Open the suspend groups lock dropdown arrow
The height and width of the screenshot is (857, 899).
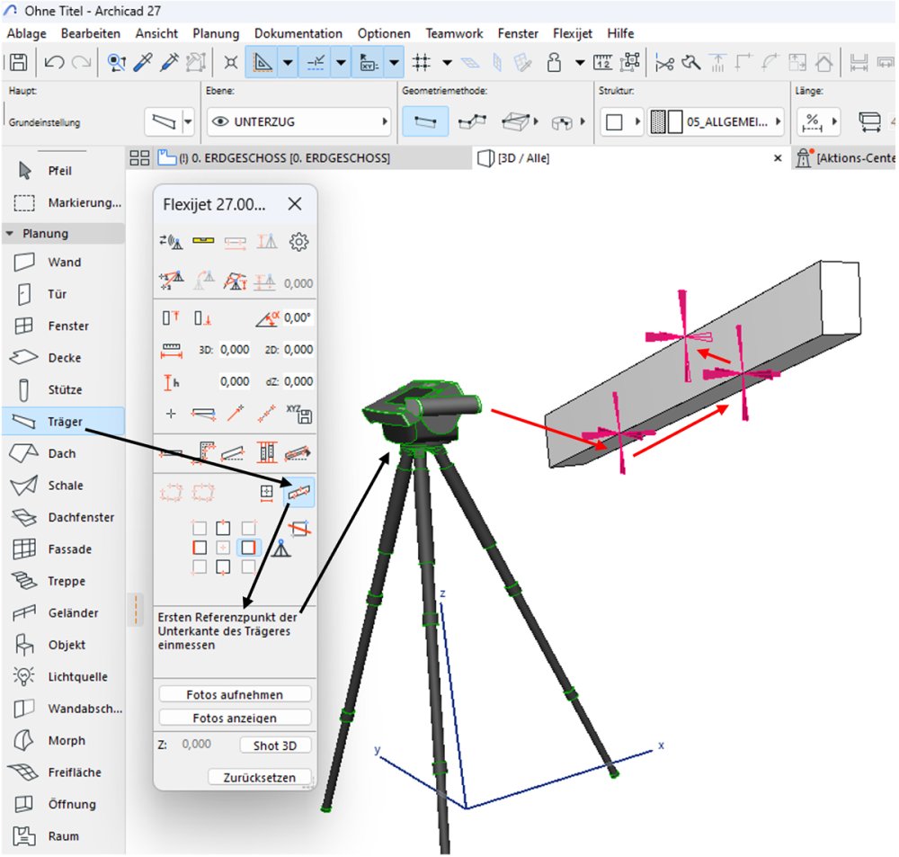(x=580, y=62)
